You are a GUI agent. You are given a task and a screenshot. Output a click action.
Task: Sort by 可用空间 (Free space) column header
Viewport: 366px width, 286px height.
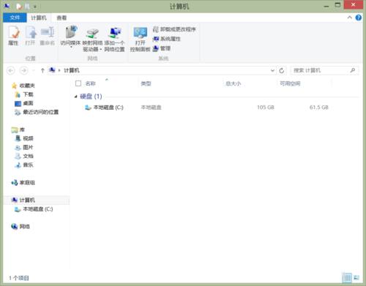[290, 83]
